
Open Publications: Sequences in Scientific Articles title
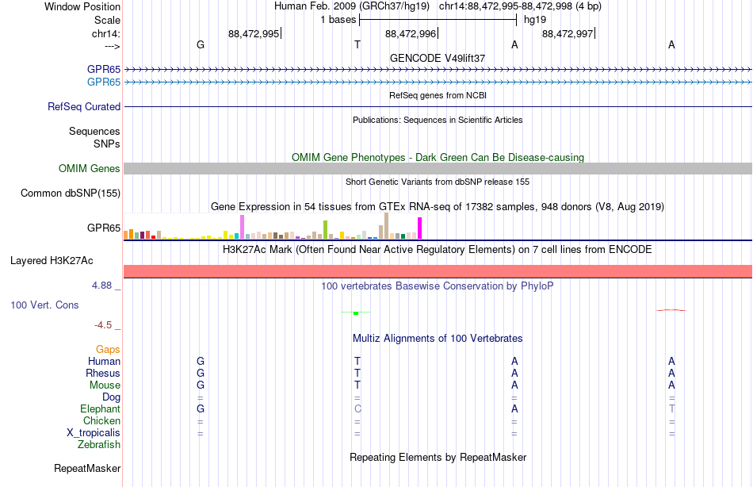coord(438,120)
